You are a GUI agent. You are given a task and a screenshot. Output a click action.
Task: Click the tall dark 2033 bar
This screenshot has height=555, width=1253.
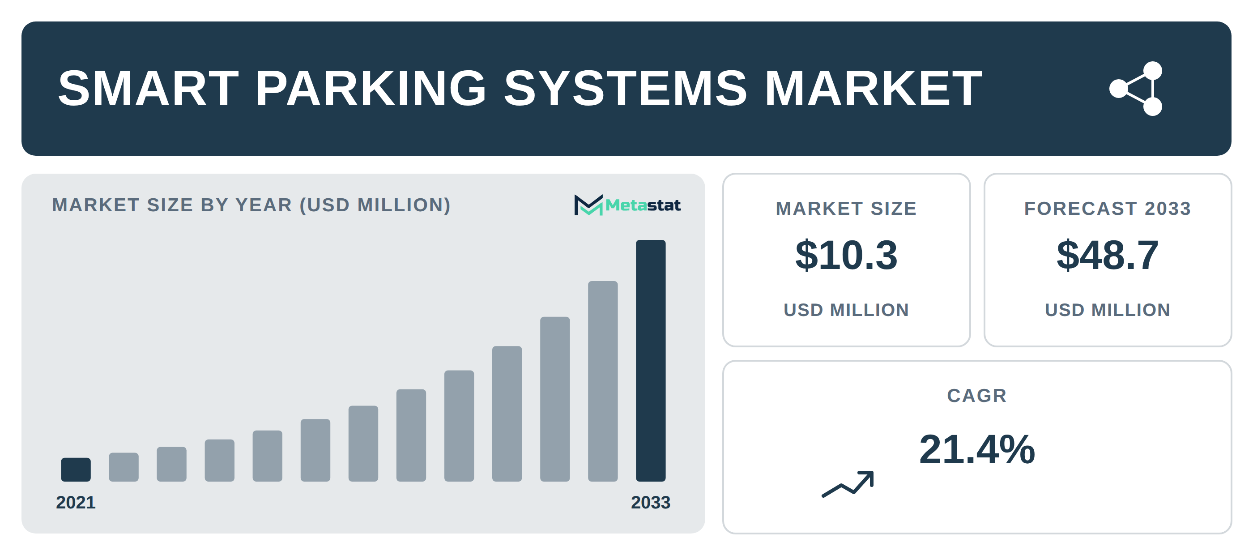pyautogui.click(x=651, y=360)
